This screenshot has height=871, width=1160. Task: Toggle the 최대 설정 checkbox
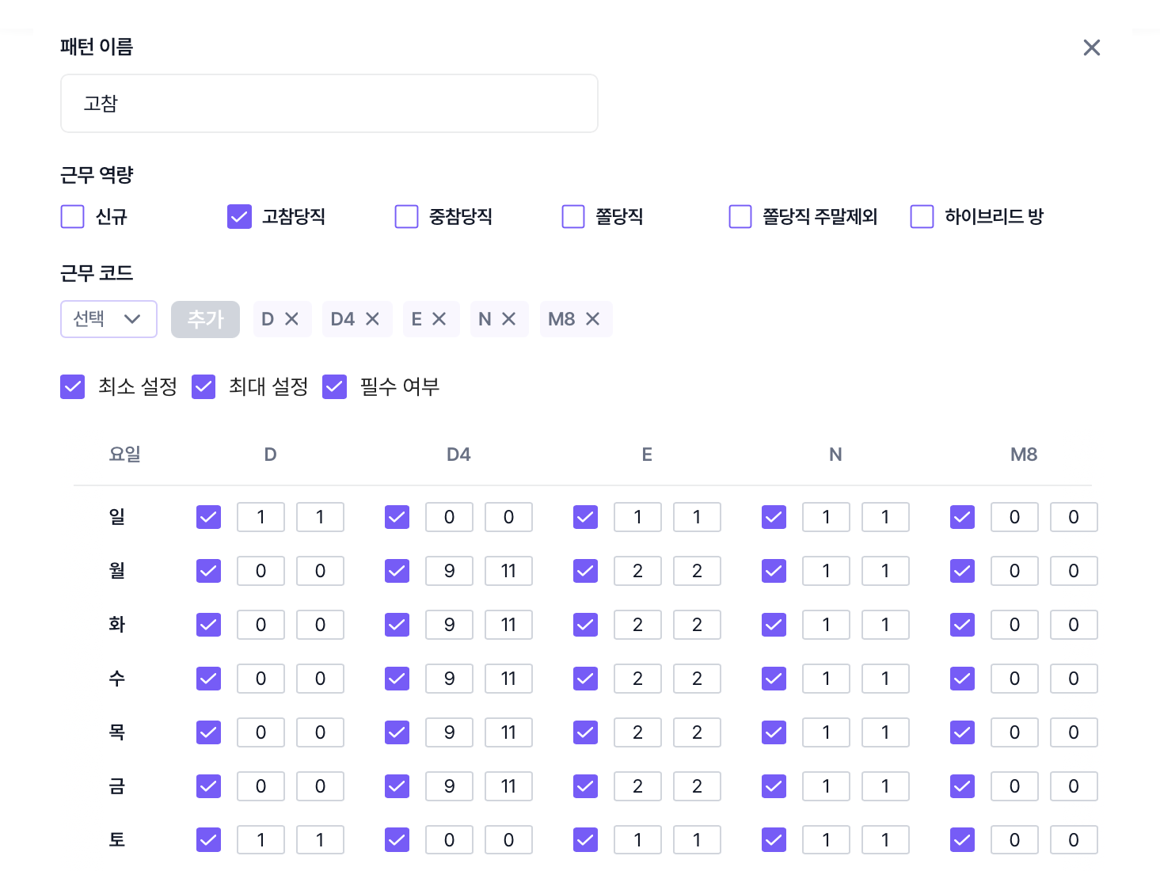(x=203, y=387)
